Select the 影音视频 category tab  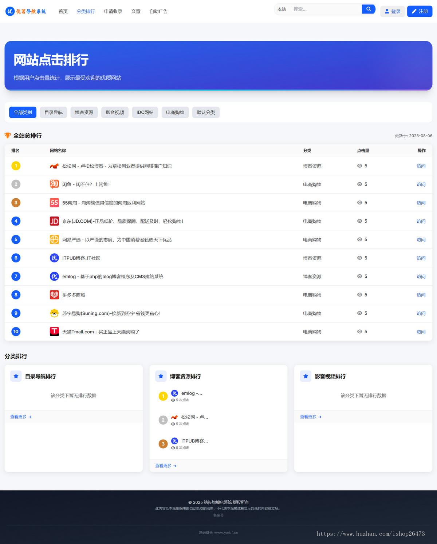[115, 112]
